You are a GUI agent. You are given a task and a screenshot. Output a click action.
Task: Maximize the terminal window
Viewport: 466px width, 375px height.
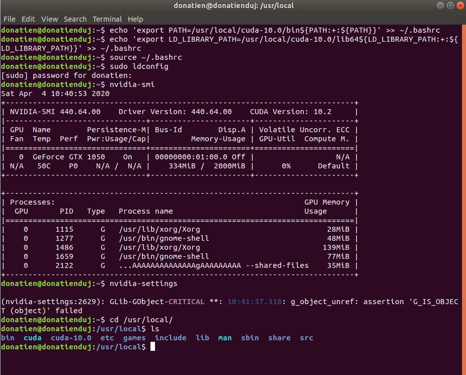tap(450, 6)
